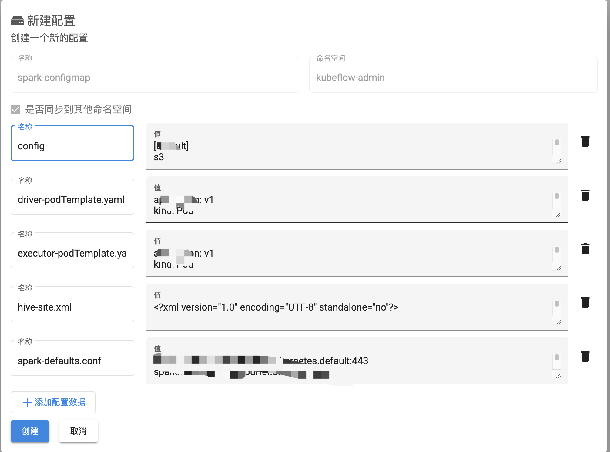Screen dimensions: 610x452
Task: Click the 取消 button
Action: pos(78,431)
